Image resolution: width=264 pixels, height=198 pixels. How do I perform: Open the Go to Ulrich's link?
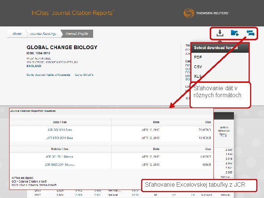(x=84, y=75)
